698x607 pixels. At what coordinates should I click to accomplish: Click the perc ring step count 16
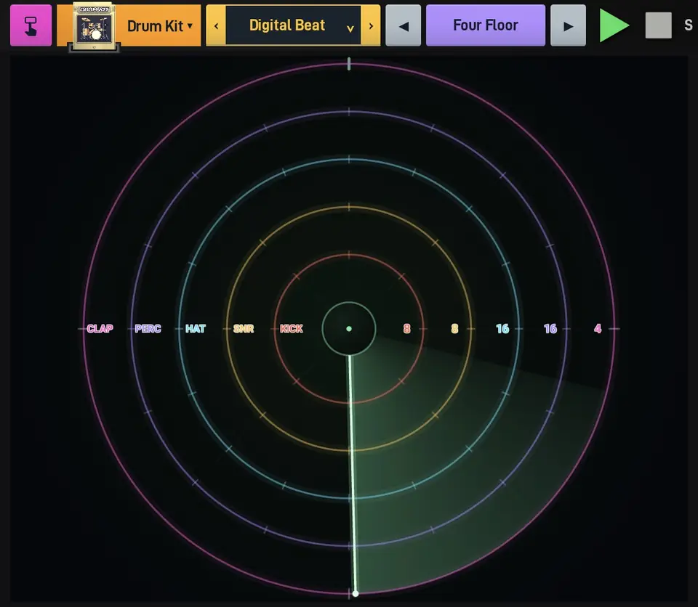(x=550, y=329)
